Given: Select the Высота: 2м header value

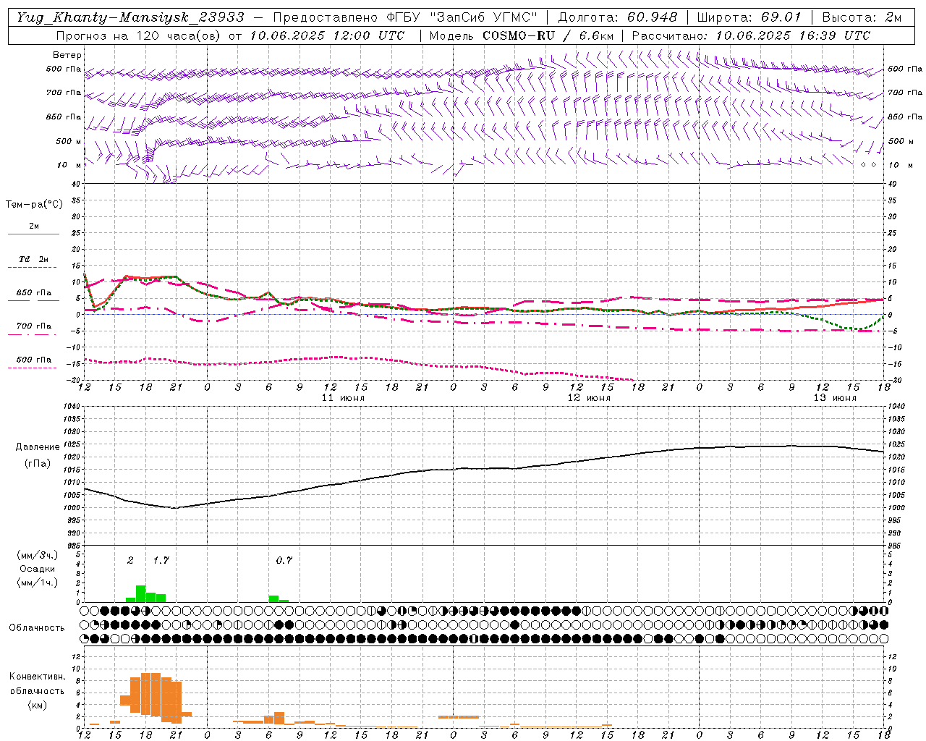Looking at the screenshot, I should click(861, 17).
